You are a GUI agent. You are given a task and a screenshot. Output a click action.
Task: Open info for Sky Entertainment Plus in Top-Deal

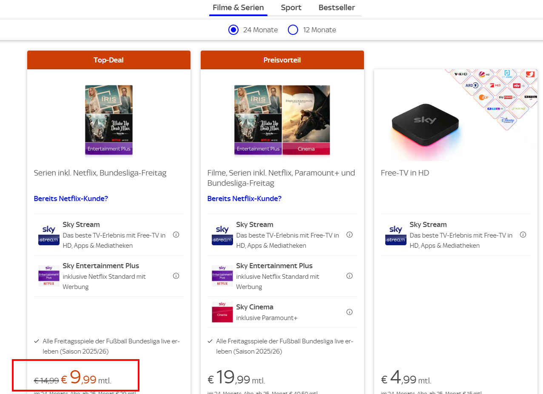click(176, 276)
